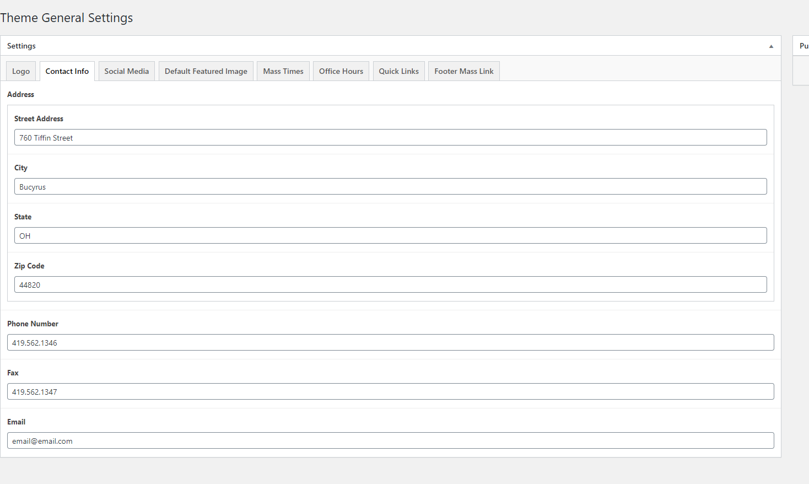
Task: Click the Street Address field label
Action: (39, 119)
